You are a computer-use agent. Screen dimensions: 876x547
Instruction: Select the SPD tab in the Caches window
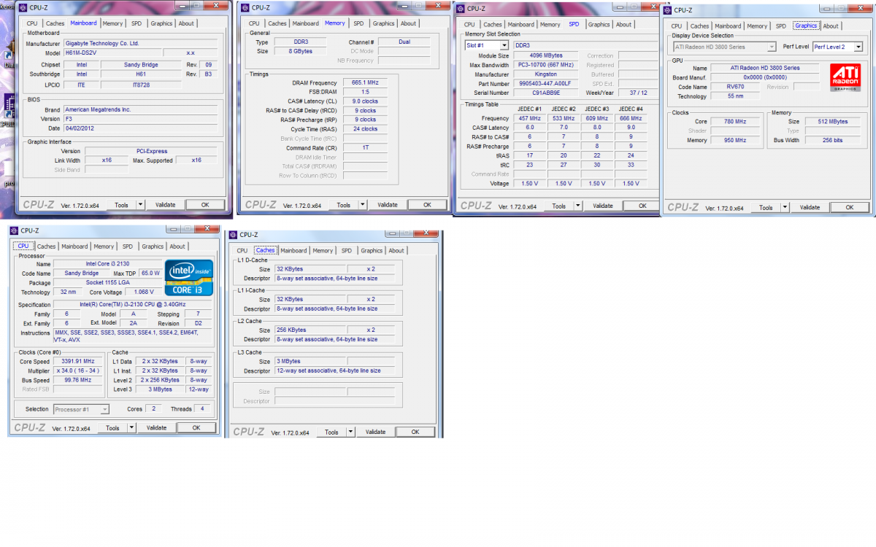(x=347, y=250)
